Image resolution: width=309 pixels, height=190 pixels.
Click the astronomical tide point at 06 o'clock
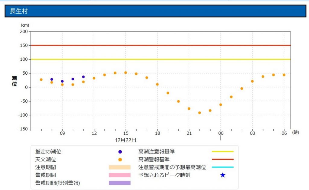tap(284, 75)
